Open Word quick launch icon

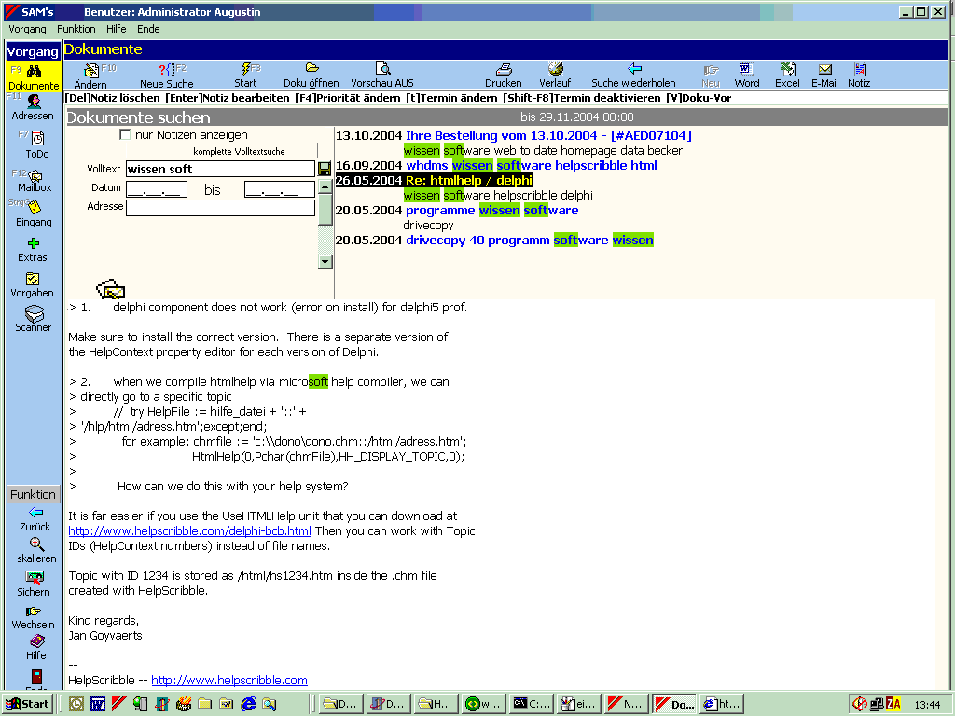(97, 704)
